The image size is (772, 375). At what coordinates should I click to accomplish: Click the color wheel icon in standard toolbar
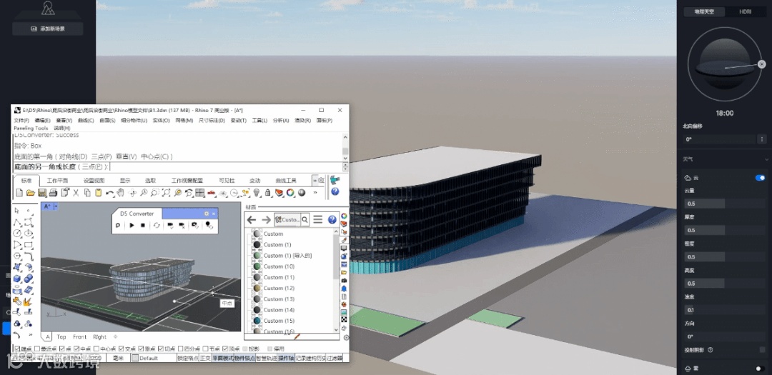(290, 193)
